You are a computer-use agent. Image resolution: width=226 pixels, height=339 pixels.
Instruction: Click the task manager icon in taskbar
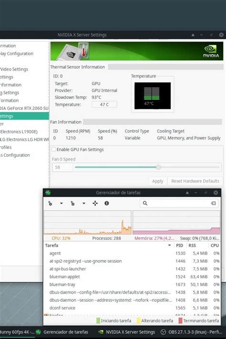click(38, 332)
